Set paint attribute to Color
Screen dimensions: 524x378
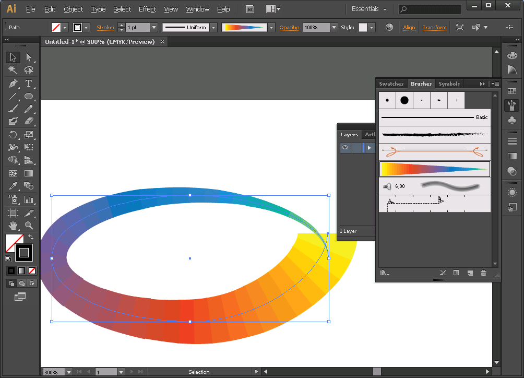point(11,271)
